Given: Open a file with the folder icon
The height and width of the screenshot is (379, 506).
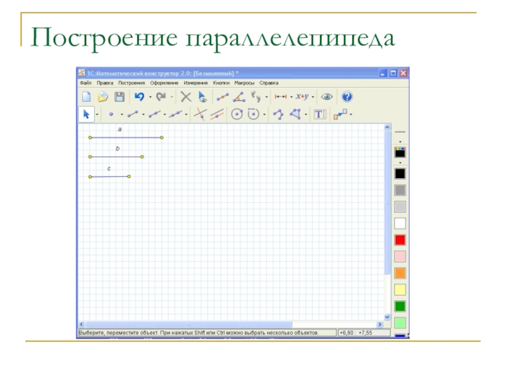Looking at the screenshot, I should pyautogui.click(x=103, y=97).
